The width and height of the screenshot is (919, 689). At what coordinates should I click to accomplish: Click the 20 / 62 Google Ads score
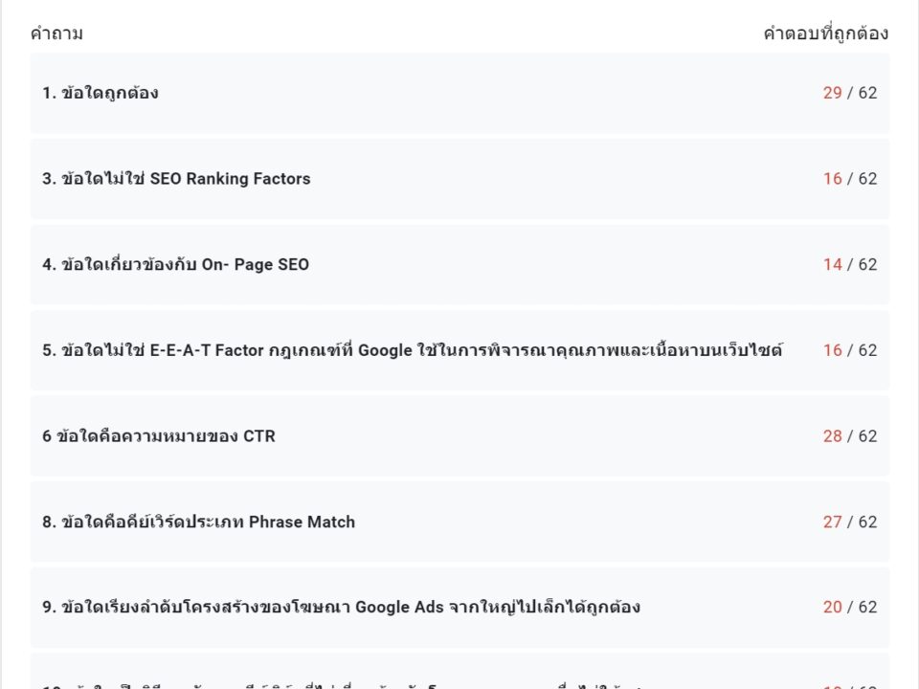click(850, 607)
